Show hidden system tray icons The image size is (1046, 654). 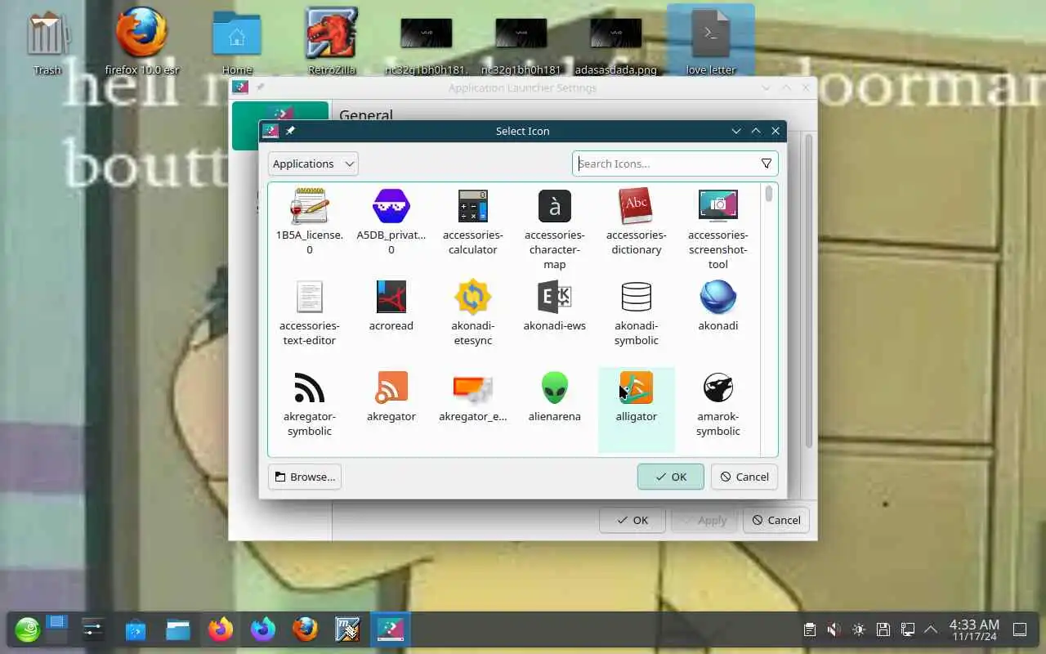click(931, 629)
